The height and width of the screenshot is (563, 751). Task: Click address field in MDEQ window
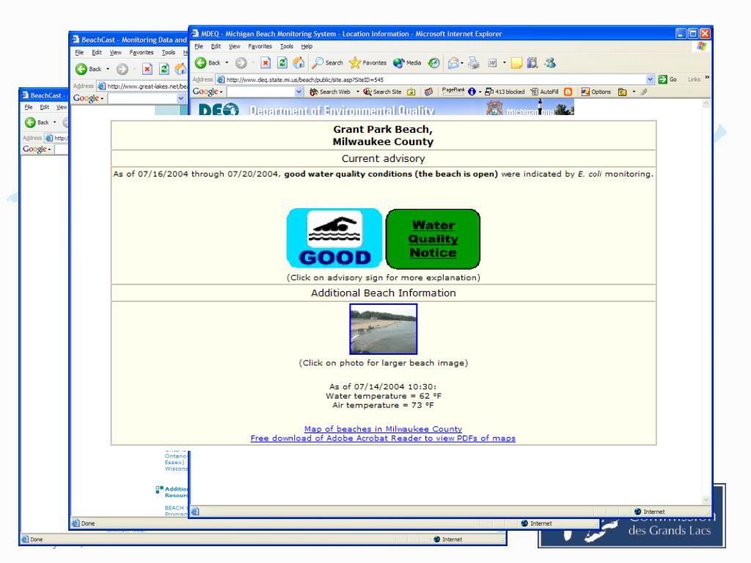(436, 79)
